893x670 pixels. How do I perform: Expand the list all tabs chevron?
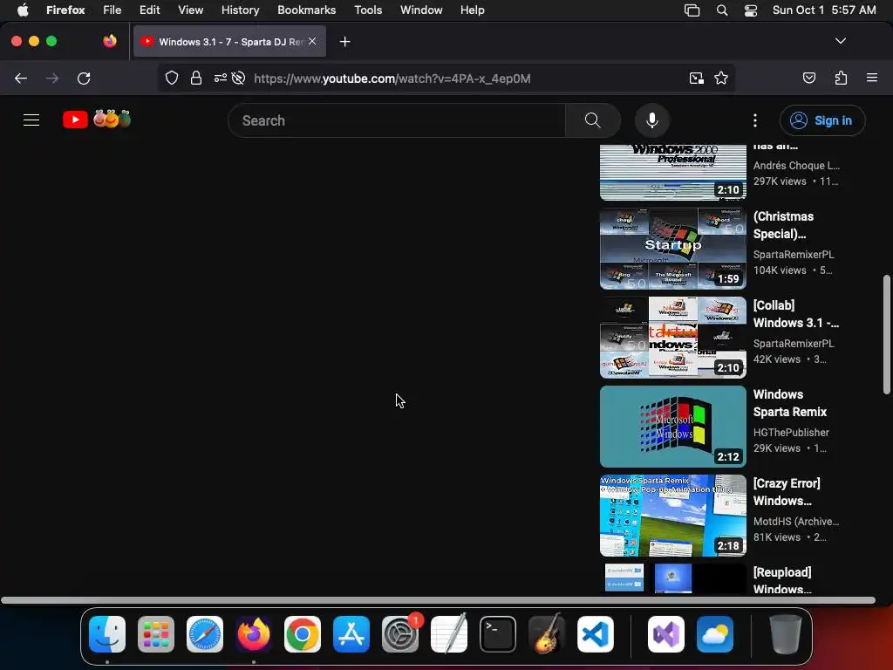pos(841,41)
